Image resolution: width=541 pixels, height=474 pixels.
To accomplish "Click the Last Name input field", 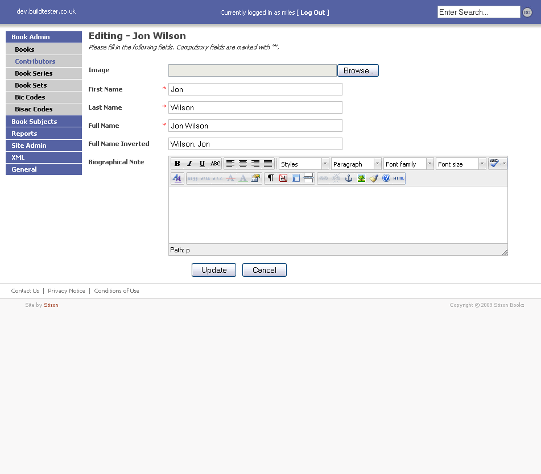I will (x=255, y=107).
